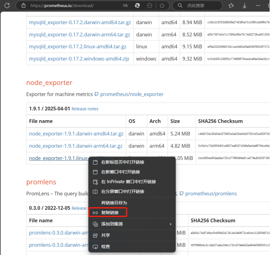Choose 在 InPrivate 窗口中打开链接

click(132, 182)
